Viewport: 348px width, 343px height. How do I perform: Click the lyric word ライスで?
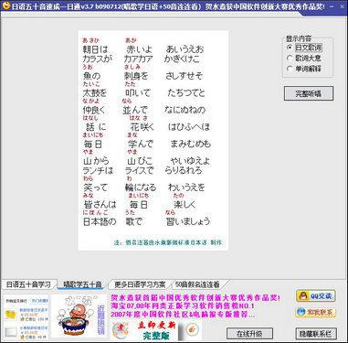[x=140, y=170]
